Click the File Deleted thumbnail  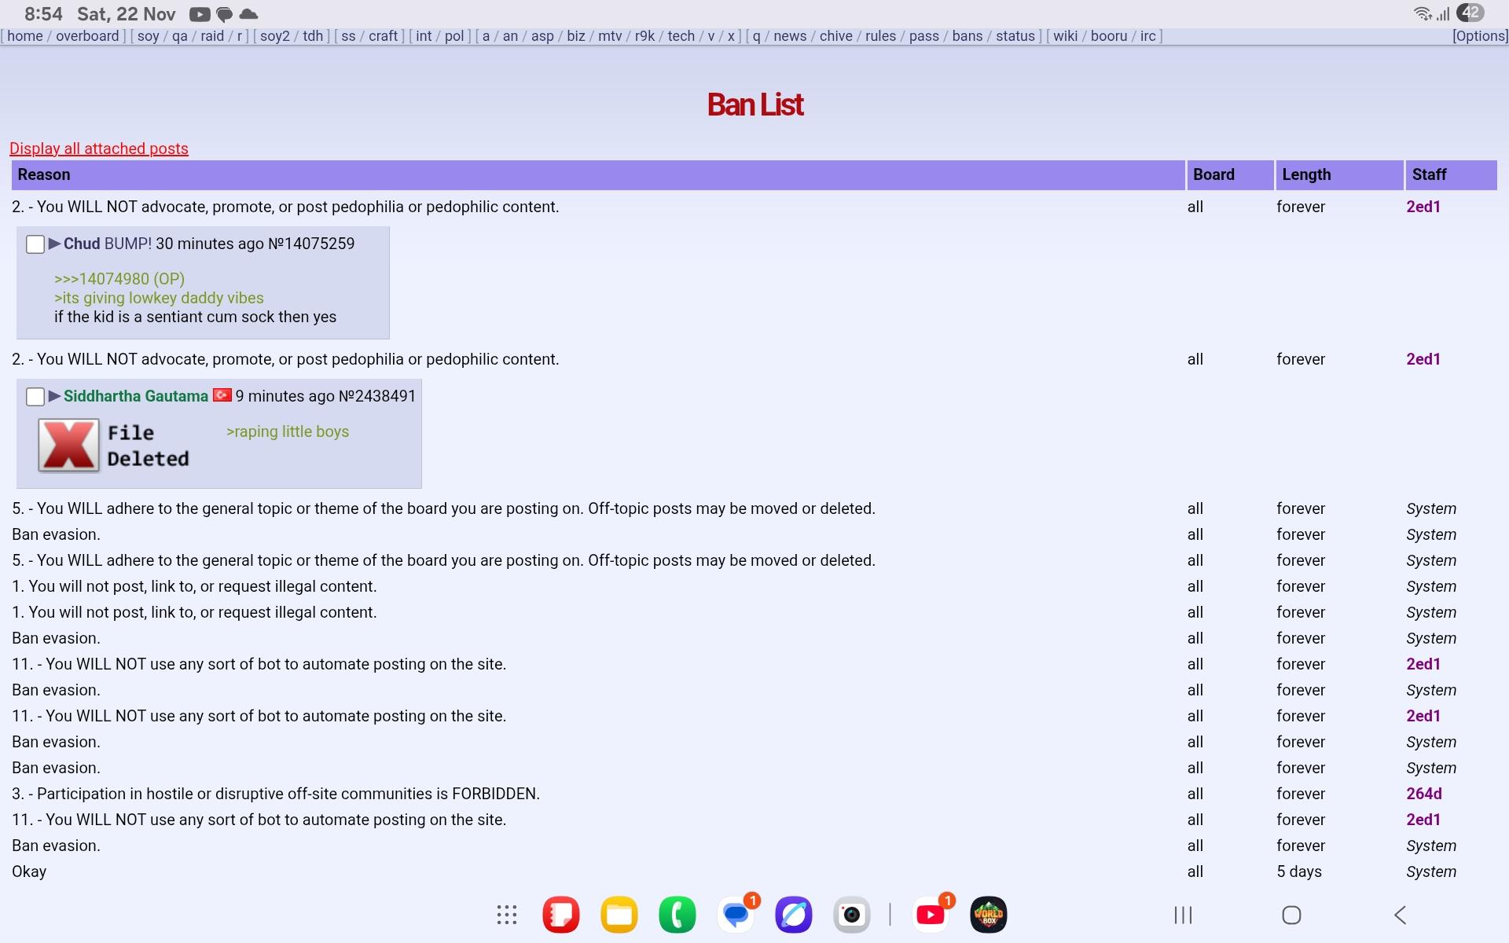pyautogui.click(x=69, y=446)
